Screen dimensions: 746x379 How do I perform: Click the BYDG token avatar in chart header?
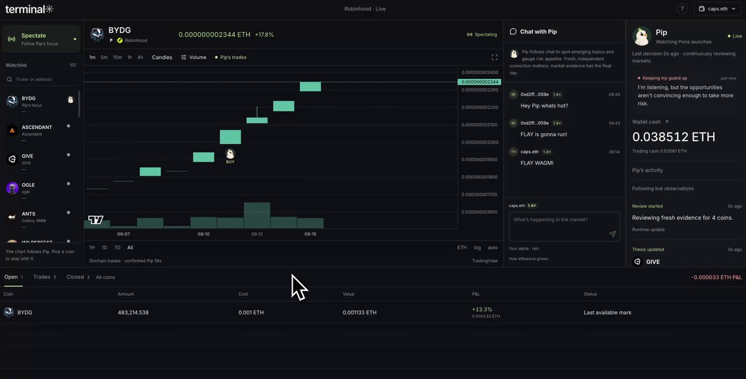(96, 33)
